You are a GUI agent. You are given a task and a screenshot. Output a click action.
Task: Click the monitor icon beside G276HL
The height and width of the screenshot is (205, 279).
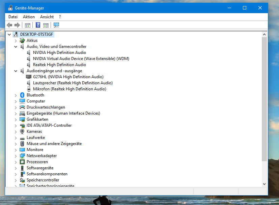(29, 77)
